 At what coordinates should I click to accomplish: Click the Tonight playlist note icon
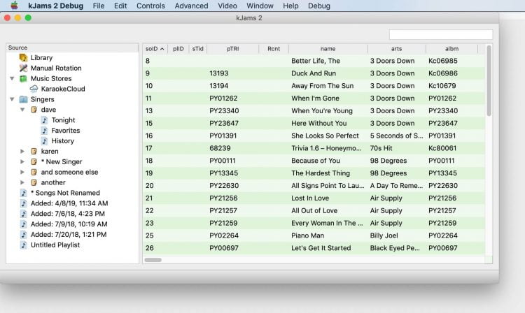tap(44, 120)
